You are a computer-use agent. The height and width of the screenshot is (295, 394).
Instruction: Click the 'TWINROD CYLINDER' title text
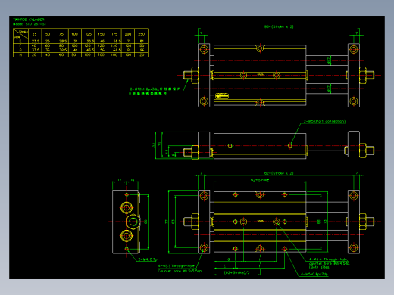coord(29,20)
